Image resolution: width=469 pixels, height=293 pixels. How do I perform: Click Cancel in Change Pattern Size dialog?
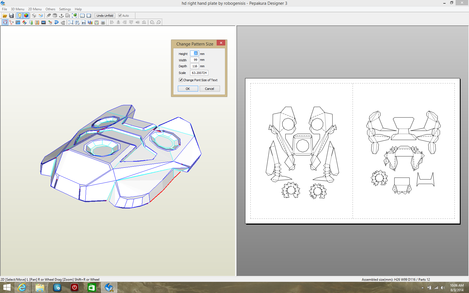pyautogui.click(x=210, y=89)
